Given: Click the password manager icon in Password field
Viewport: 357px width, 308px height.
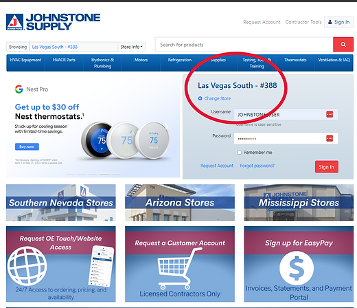Looking at the screenshot, I should click(x=330, y=138).
